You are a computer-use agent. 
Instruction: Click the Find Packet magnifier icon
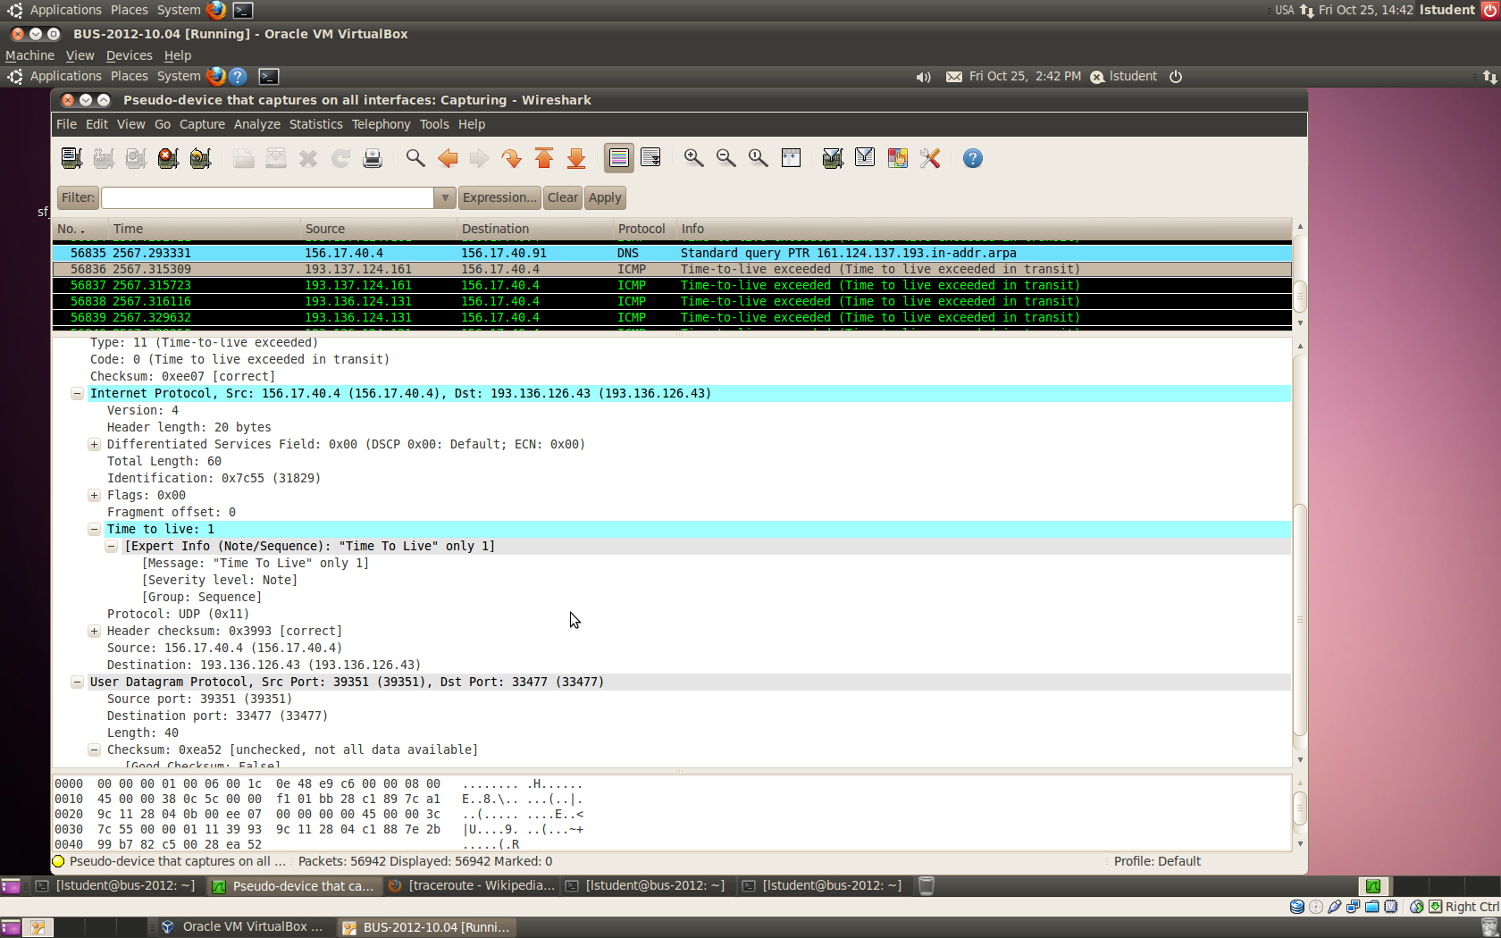415,158
